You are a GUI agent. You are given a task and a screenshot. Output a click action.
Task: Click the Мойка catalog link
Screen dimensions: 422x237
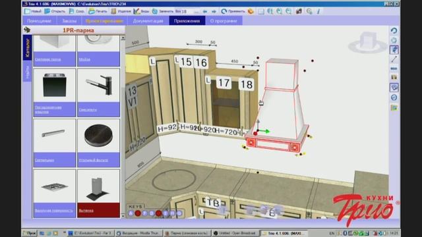(x=84, y=59)
